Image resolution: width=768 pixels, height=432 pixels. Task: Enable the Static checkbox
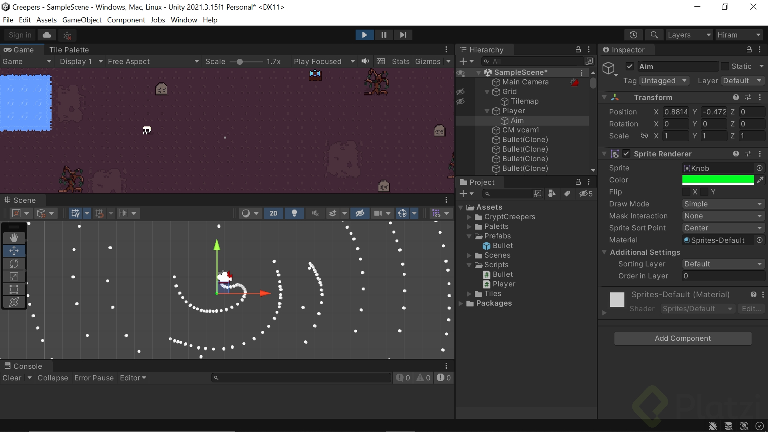(x=725, y=66)
